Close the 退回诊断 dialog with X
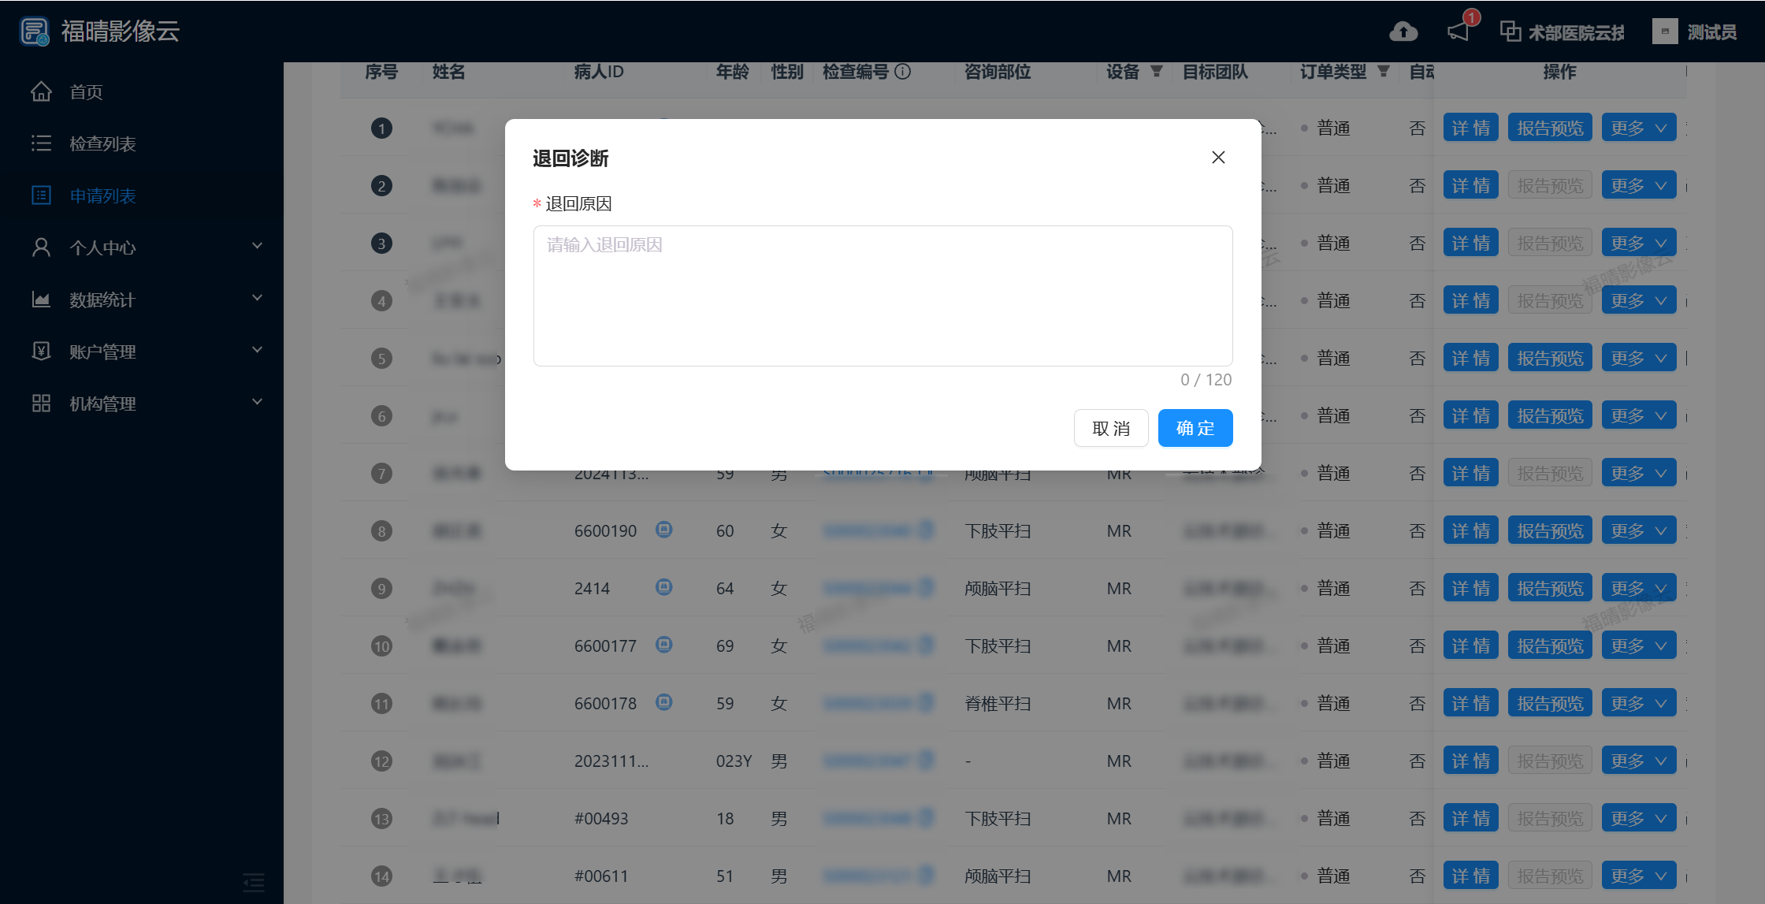 pyautogui.click(x=1218, y=158)
